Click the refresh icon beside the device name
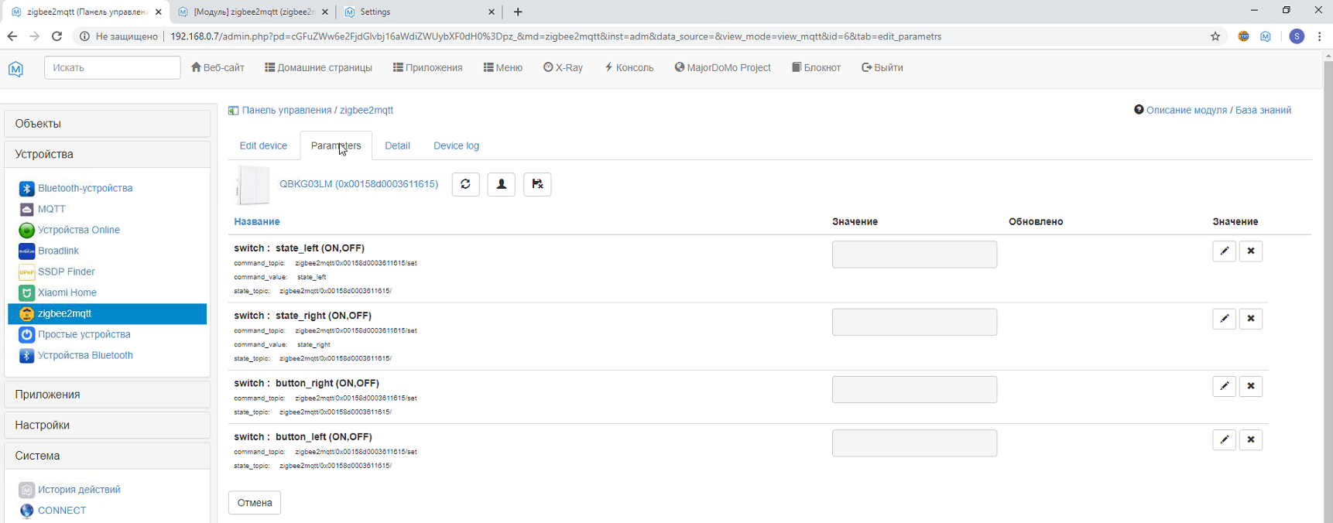This screenshot has width=1333, height=523. coord(465,184)
